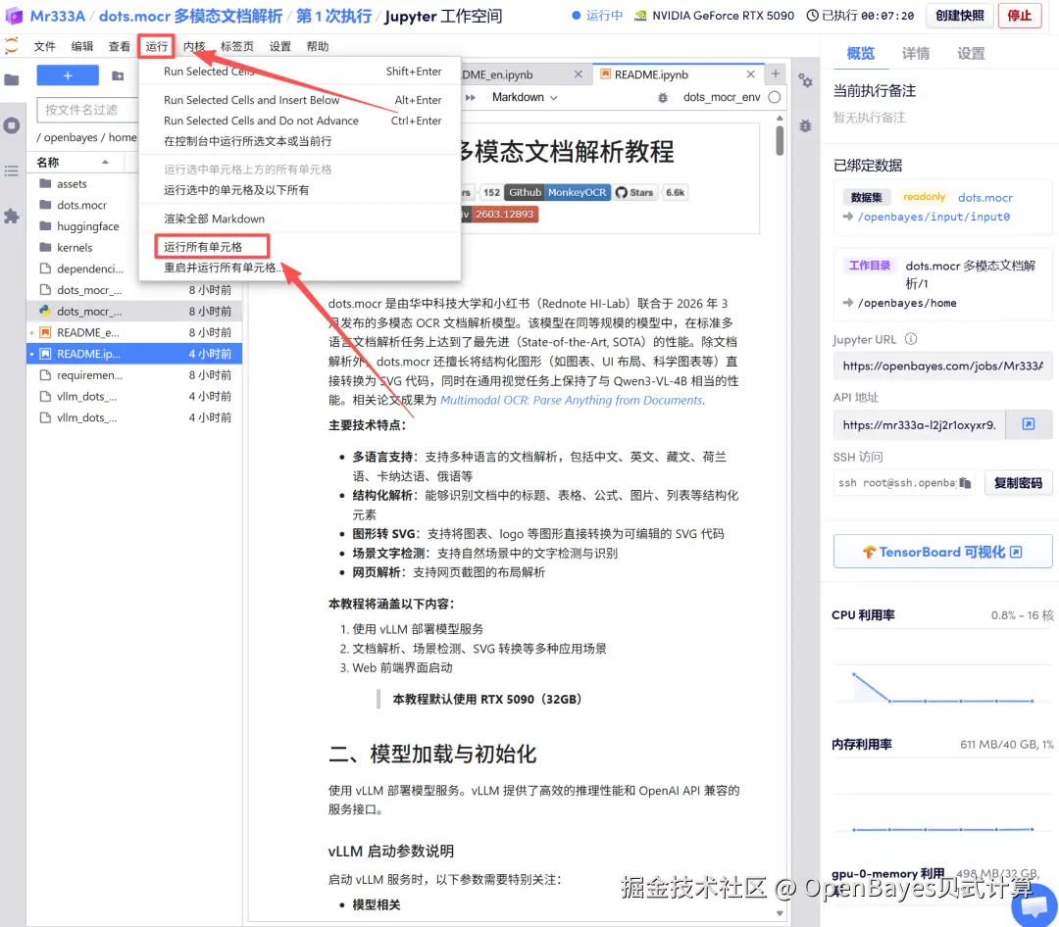Switch to the 详情 tab

tap(915, 53)
